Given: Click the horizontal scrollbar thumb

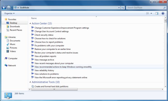Looking at the screenshot, I should 54,89.
